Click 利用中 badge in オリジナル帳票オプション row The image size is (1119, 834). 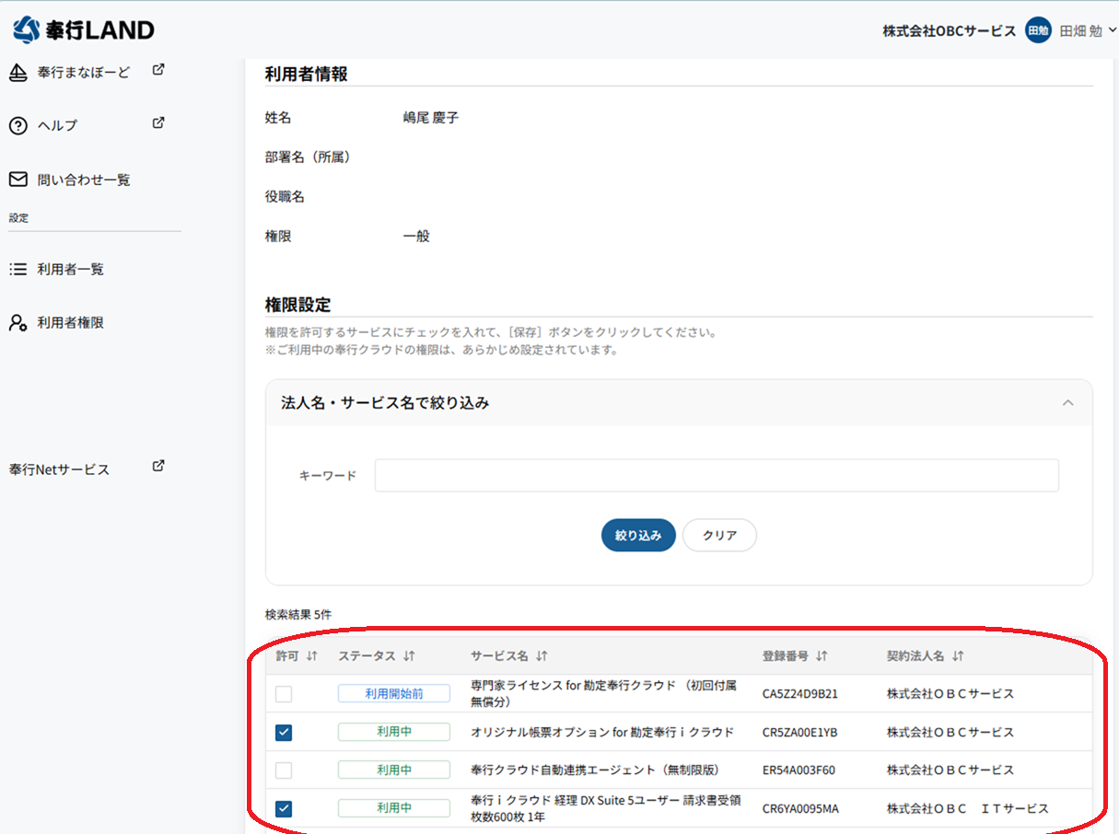coord(394,732)
